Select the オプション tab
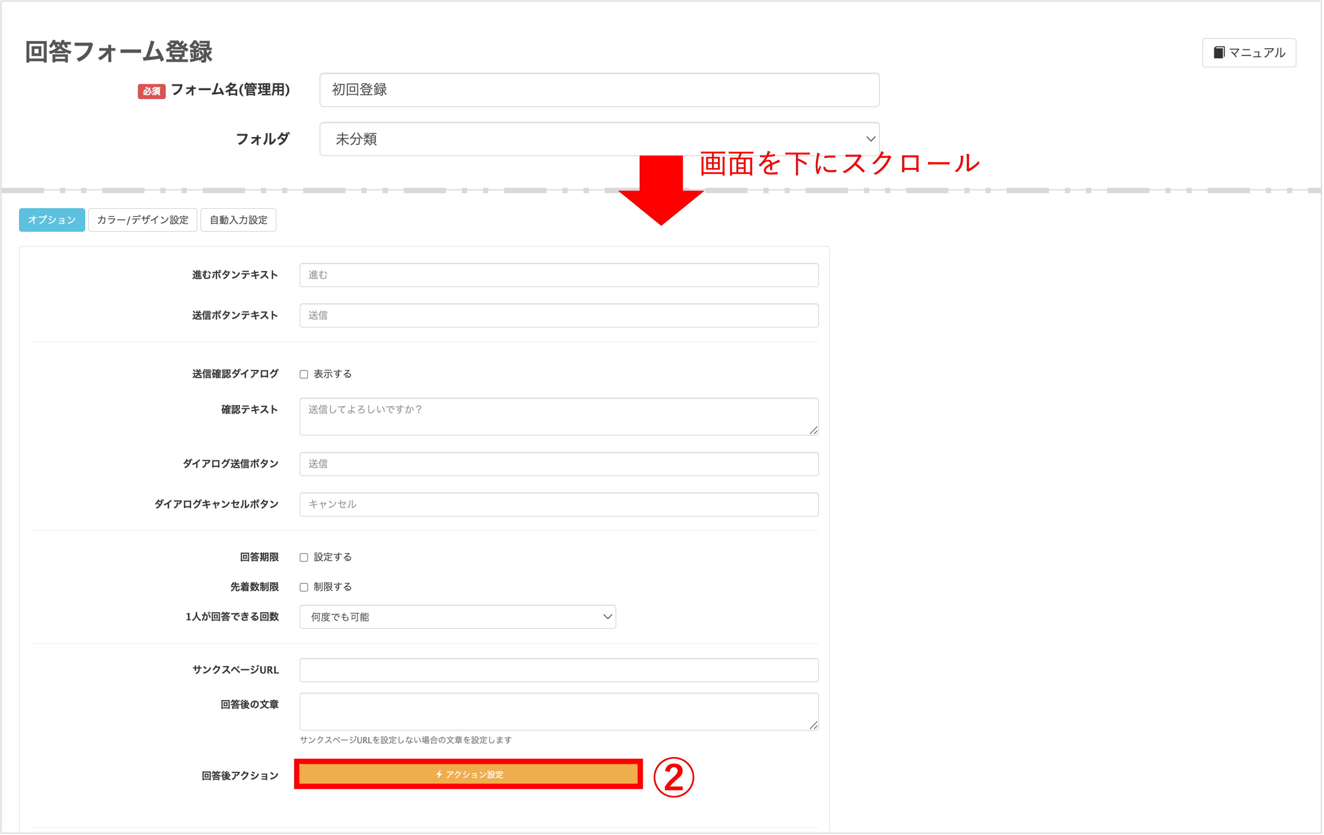 tap(51, 220)
